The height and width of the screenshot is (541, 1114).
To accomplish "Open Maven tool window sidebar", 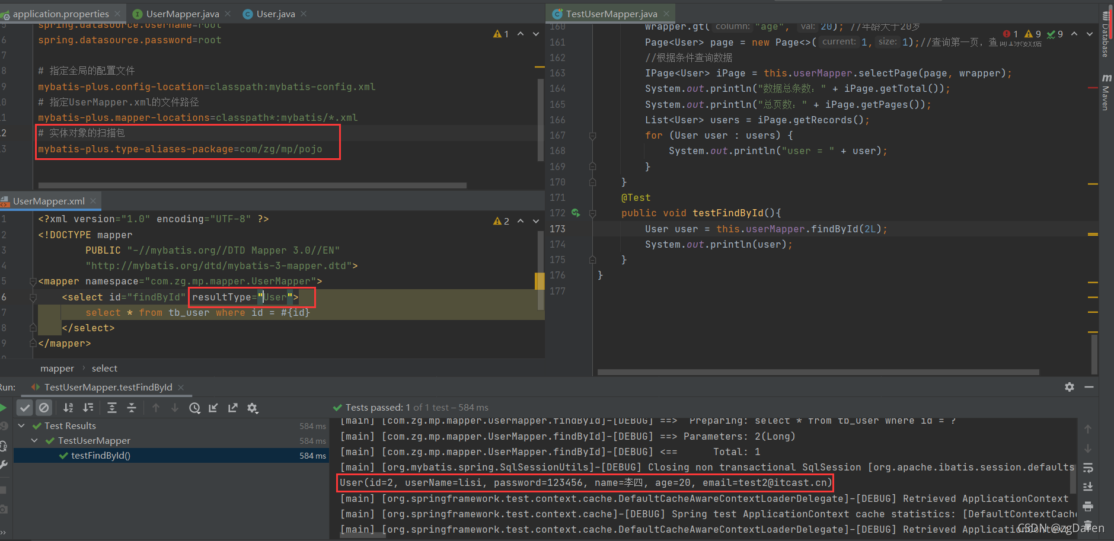I will tap(1106, 92).
